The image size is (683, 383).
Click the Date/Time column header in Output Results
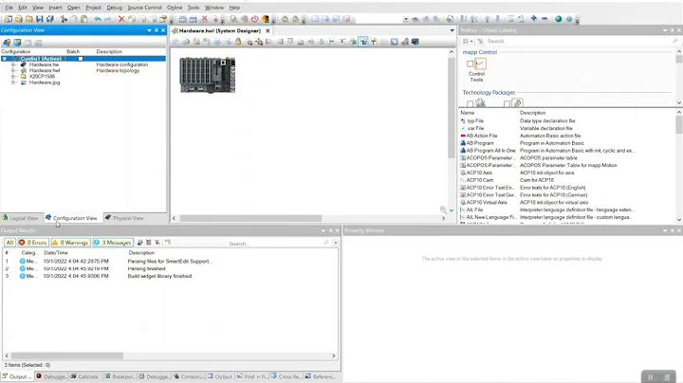coord(56,252)
